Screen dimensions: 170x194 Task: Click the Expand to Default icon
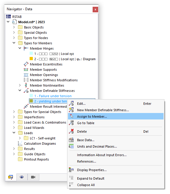tap(71, 178)
